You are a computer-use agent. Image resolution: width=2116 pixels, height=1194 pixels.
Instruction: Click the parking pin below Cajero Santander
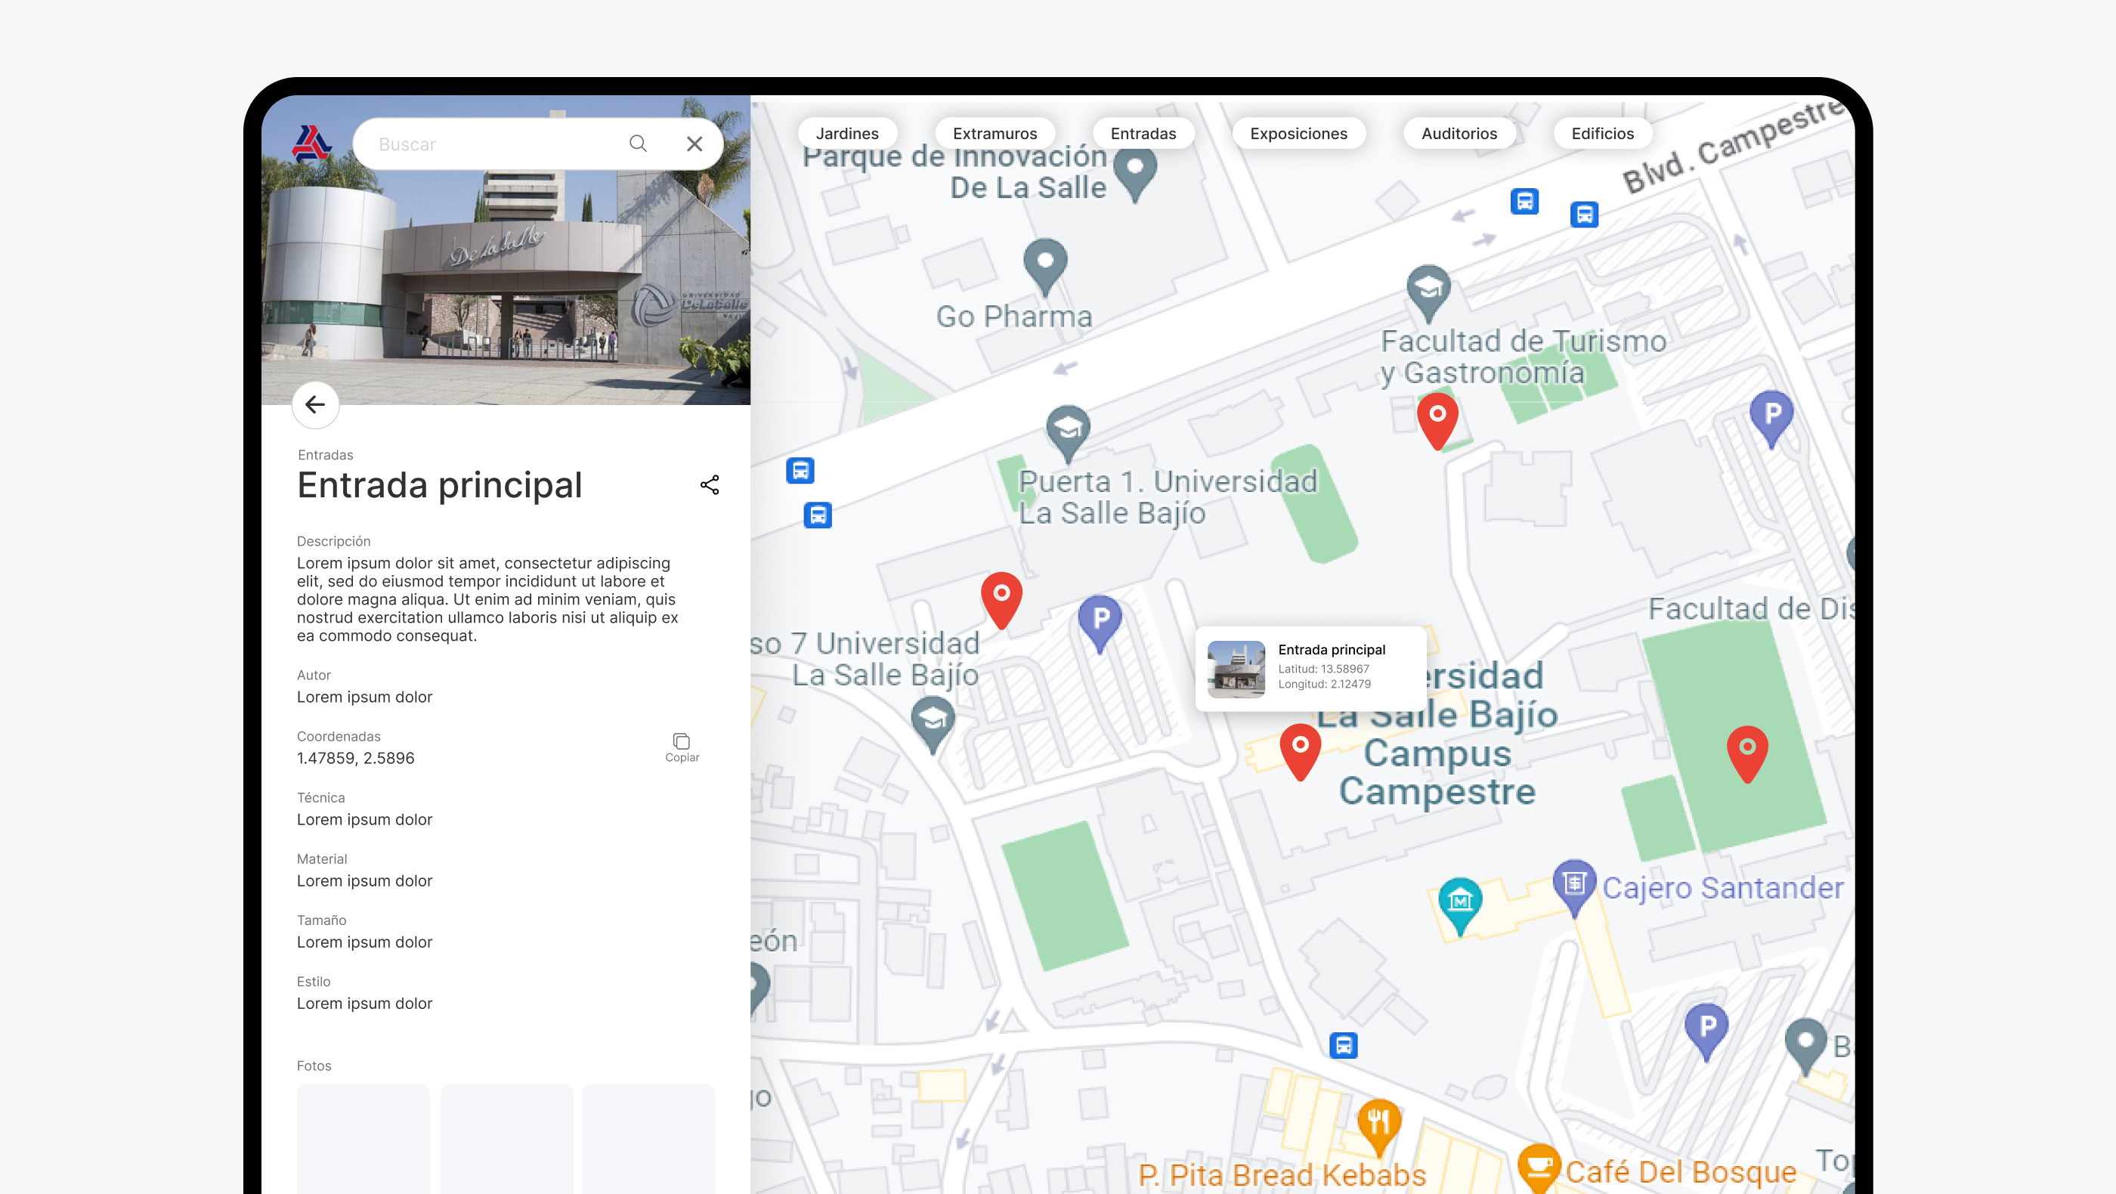(1707, 1032)
